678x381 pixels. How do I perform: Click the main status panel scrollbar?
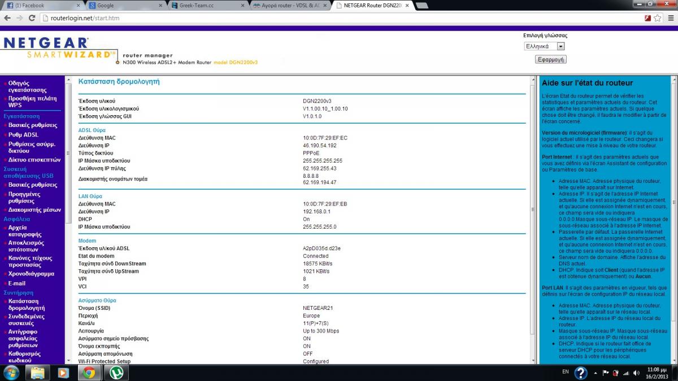click(x=533, y=209)
